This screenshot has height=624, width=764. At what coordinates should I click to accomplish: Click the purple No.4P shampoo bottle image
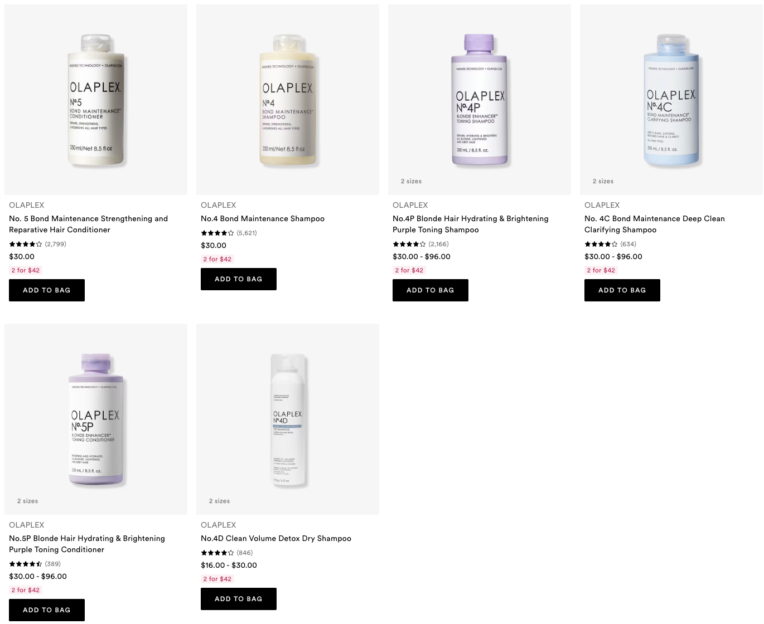pos(480,100)
